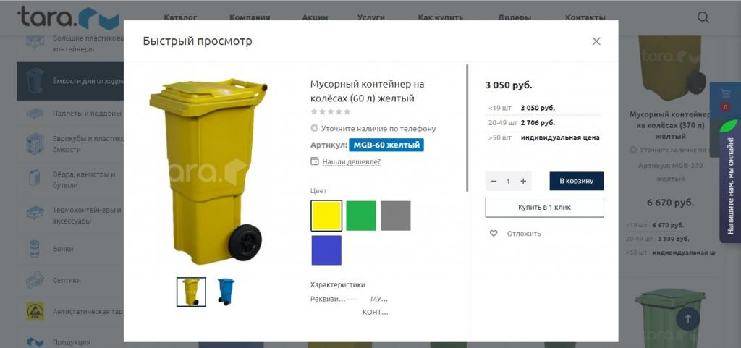Select the yellow color swatch
This screenshot has width=741, height=348.
(x=326, y=216)
